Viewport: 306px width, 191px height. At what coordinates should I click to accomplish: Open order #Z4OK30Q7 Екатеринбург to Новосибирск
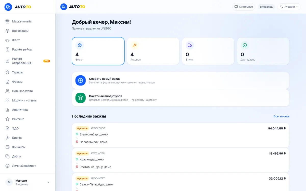pos(181,135)
